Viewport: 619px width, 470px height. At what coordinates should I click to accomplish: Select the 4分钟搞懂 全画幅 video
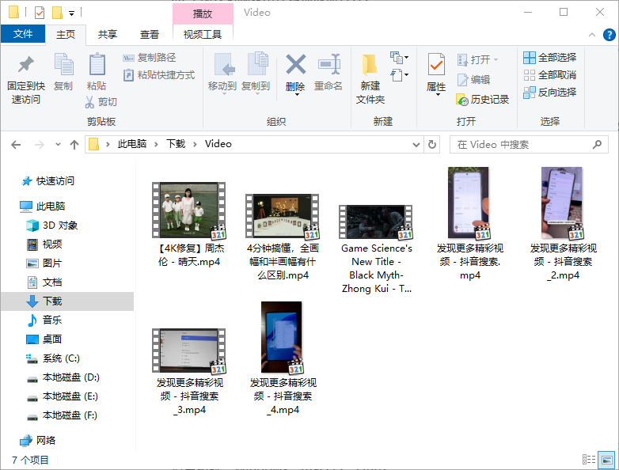click(x=283, y=237)
